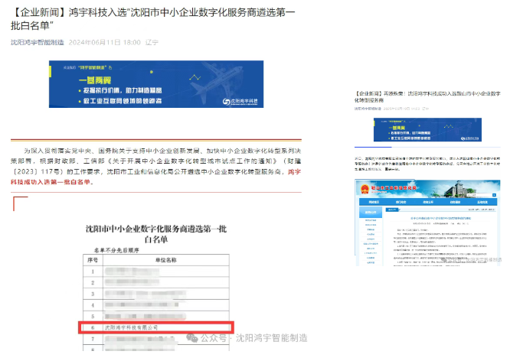Open the 沈阳鸿宇智能制造 account link under the left headline
The image size is (510, 361).
(x=38, y=42)
